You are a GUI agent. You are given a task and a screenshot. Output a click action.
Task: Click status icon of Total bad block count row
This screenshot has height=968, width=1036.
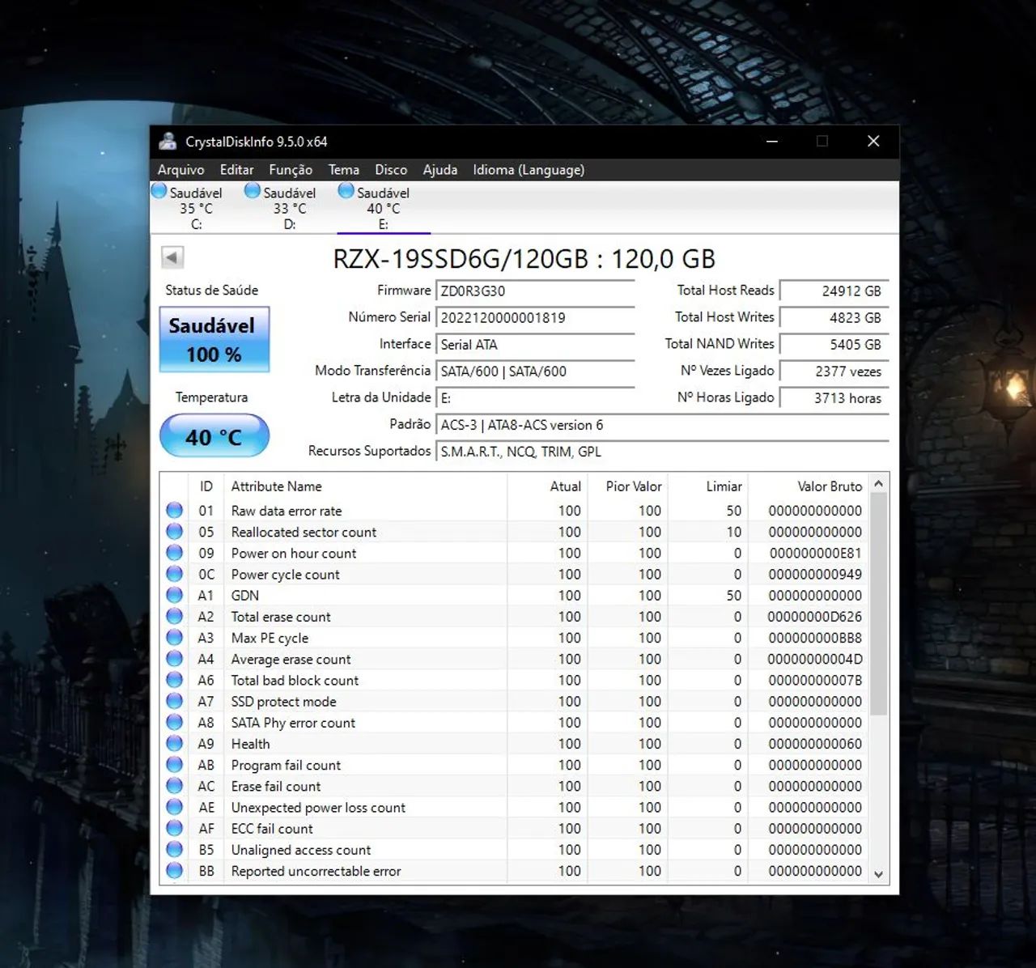pyautogui.click(x=174, y=679)
